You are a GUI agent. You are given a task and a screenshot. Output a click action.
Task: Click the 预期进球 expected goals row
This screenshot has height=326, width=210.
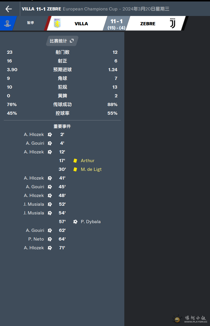[x=62, y=70]
